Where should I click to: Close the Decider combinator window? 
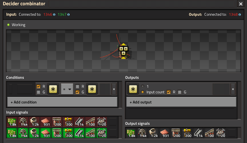point(241,4)
